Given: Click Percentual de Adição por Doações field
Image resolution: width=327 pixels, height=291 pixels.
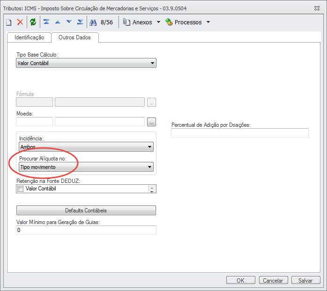Looking at the screenshot, I should click(x=239, y=133).
